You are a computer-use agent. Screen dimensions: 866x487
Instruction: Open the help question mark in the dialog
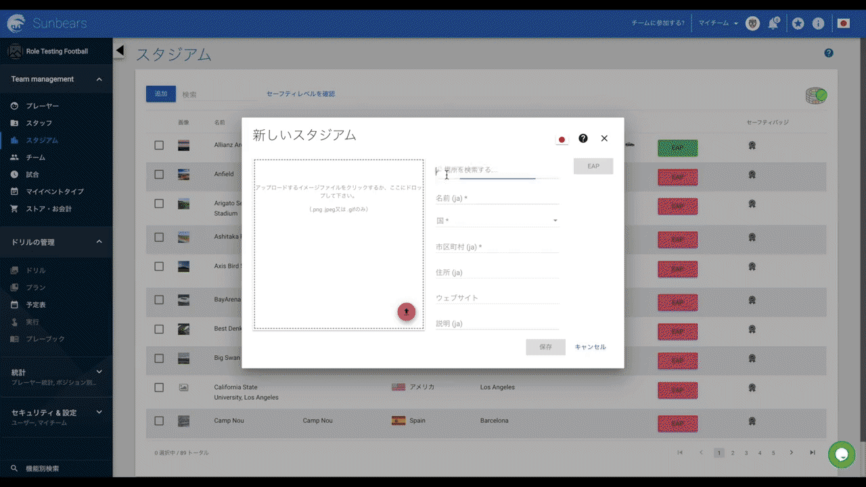click(583, 138)
